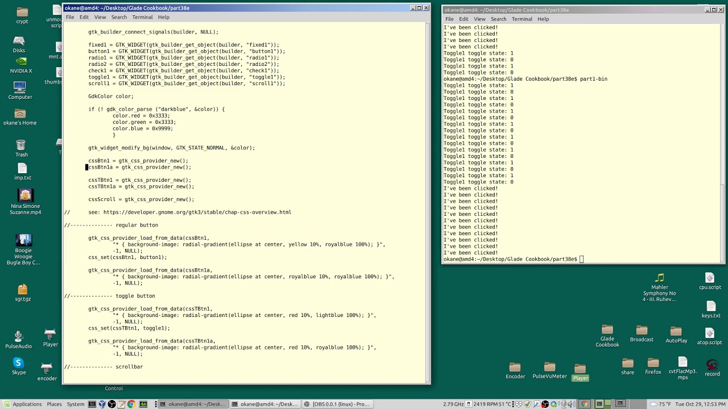The height and width of the screenshot is (409, 728).
Task: Open Edit menu in left terminal
Action: tap(84, 17)
